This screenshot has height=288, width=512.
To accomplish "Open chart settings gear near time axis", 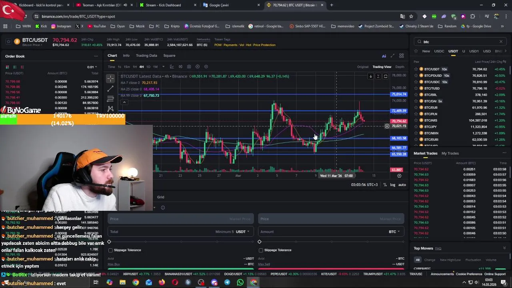I will [399, 176].
